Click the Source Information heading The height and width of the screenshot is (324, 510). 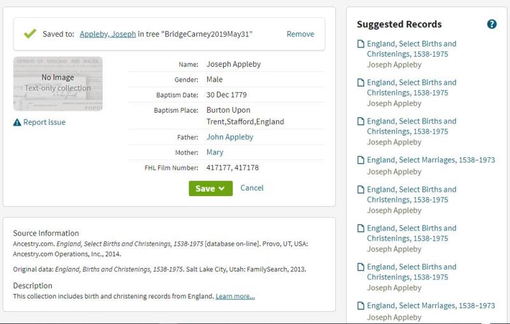(46, 233)
